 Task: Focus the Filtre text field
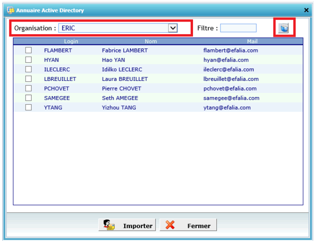(238, 28)
